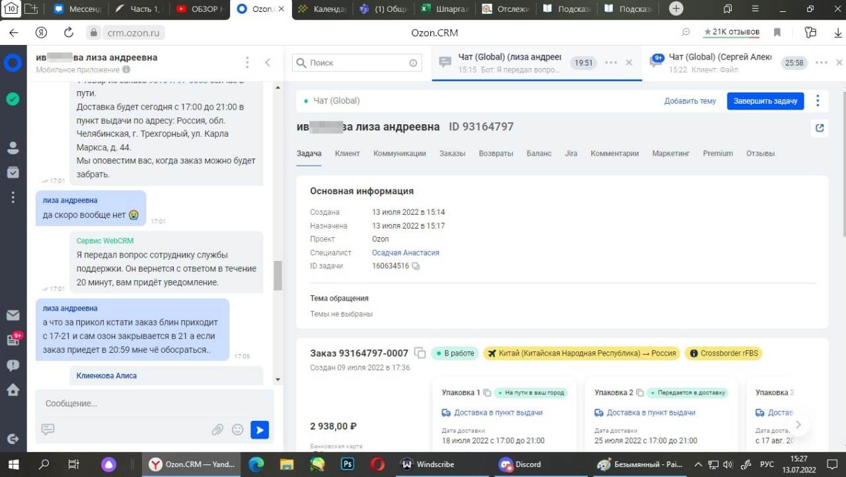Send the message with blue arrow
The image size is (846, 477).
[x=260, y=430]
